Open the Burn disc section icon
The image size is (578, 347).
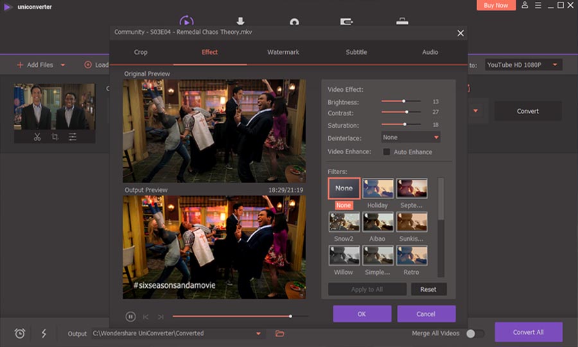click(294, 22)
